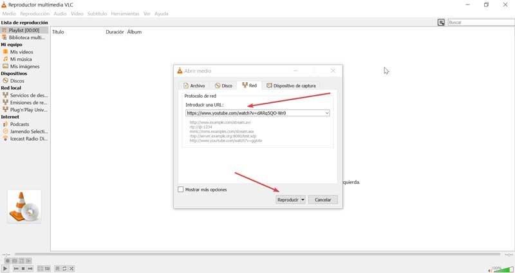This screenshot has height=273, width=515.
Task: Open the Herramientas menu
Action: [125, 13]
